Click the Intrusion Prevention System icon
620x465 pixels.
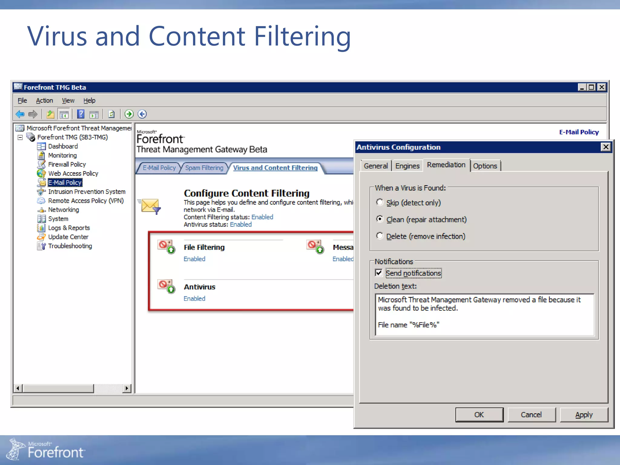[x=41, y=192]
